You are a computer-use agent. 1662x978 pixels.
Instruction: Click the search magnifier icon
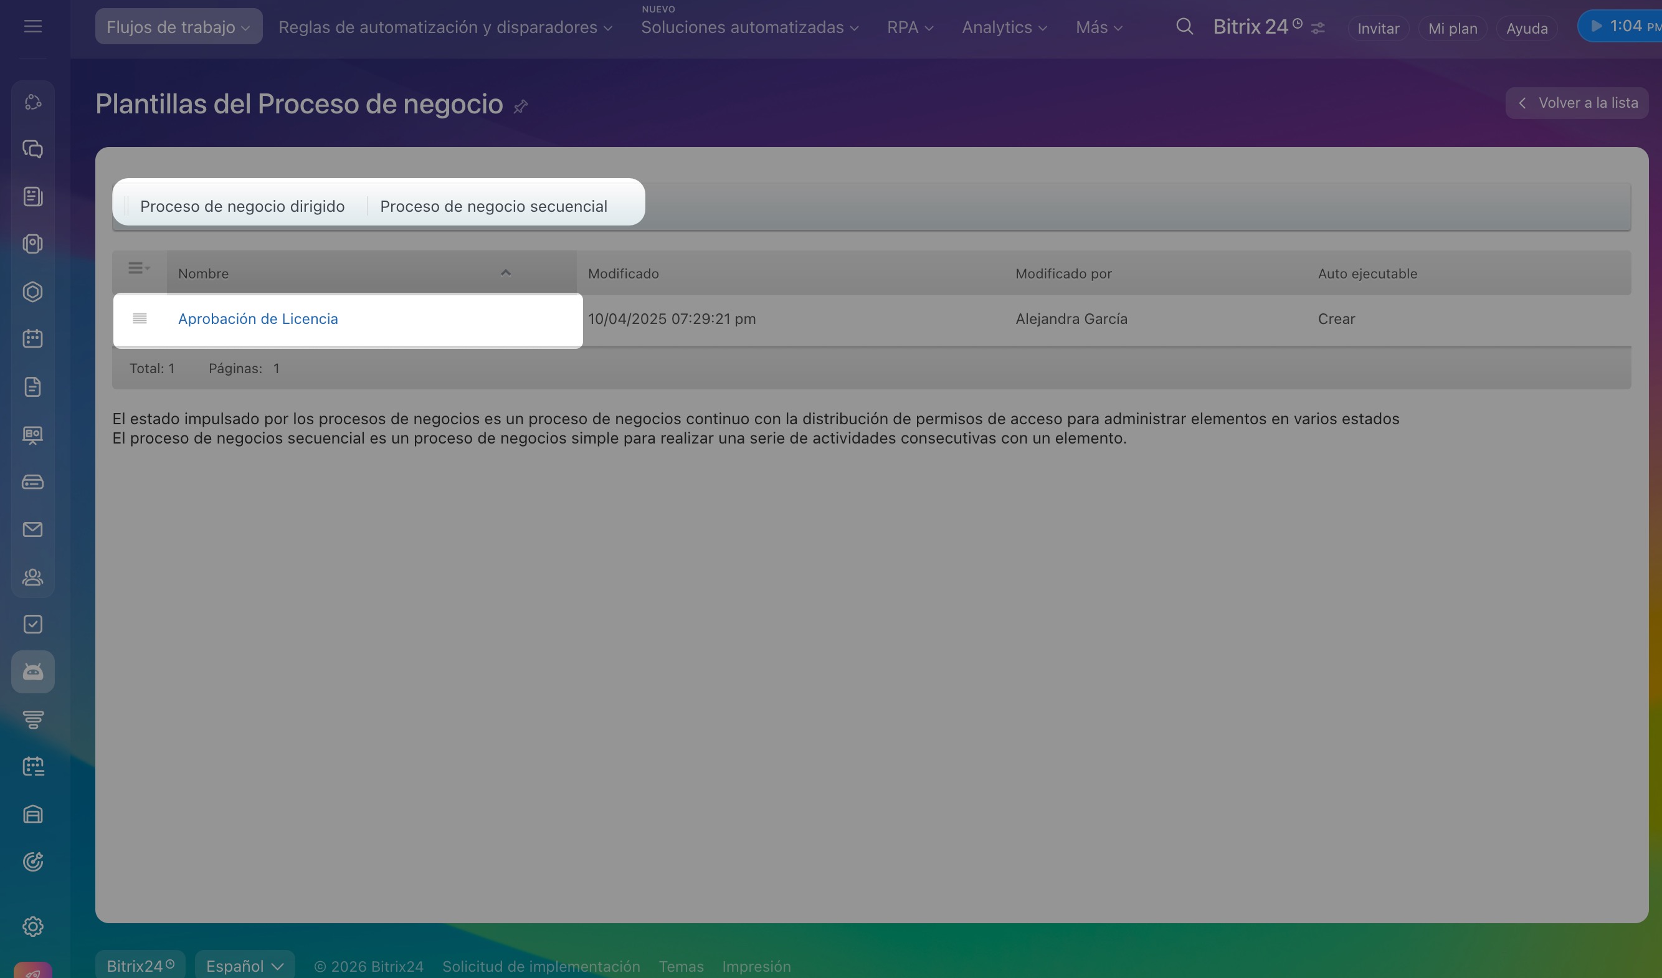(x=1184, y=26)
